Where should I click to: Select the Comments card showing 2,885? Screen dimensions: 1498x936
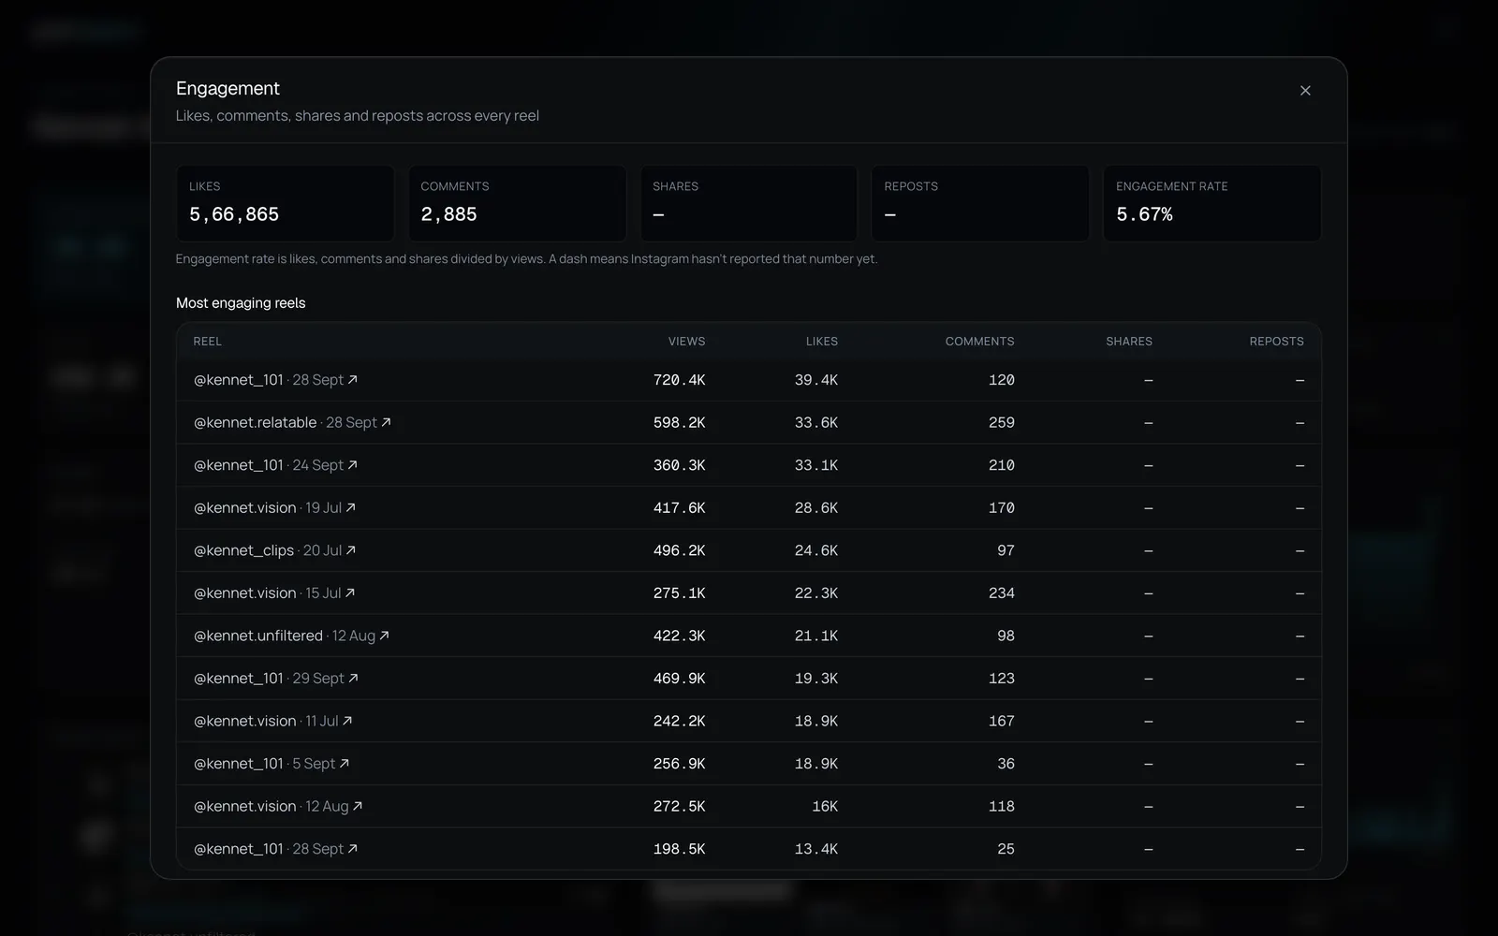(x=517, y=203)
